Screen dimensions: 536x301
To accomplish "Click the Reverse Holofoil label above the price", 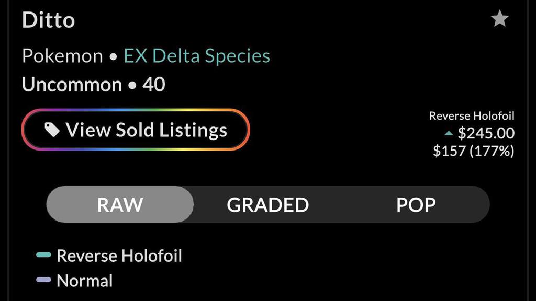I will coord(472,116).
